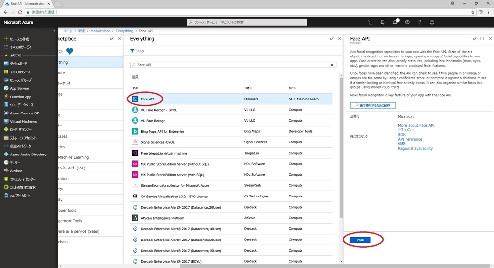Close the Everything blade
This screenshot has height=268, width=494.
(339, 39)
